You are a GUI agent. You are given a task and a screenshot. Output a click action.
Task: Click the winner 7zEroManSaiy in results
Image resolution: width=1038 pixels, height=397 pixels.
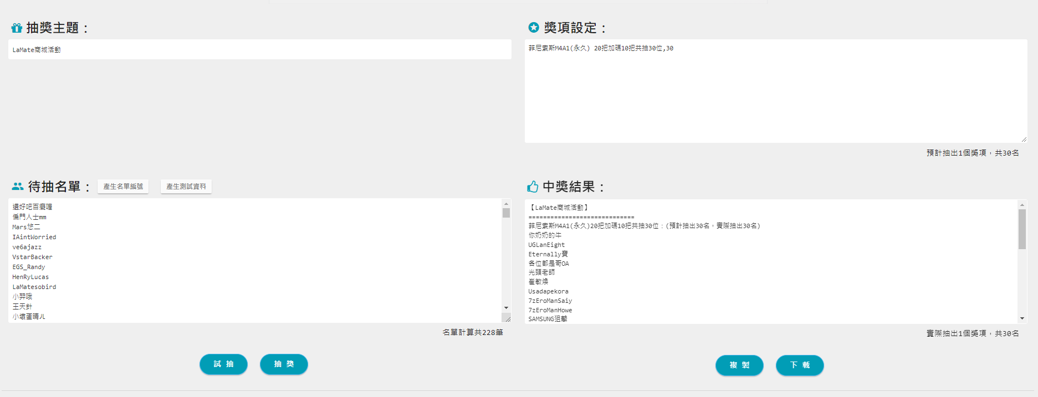(550, 301)
